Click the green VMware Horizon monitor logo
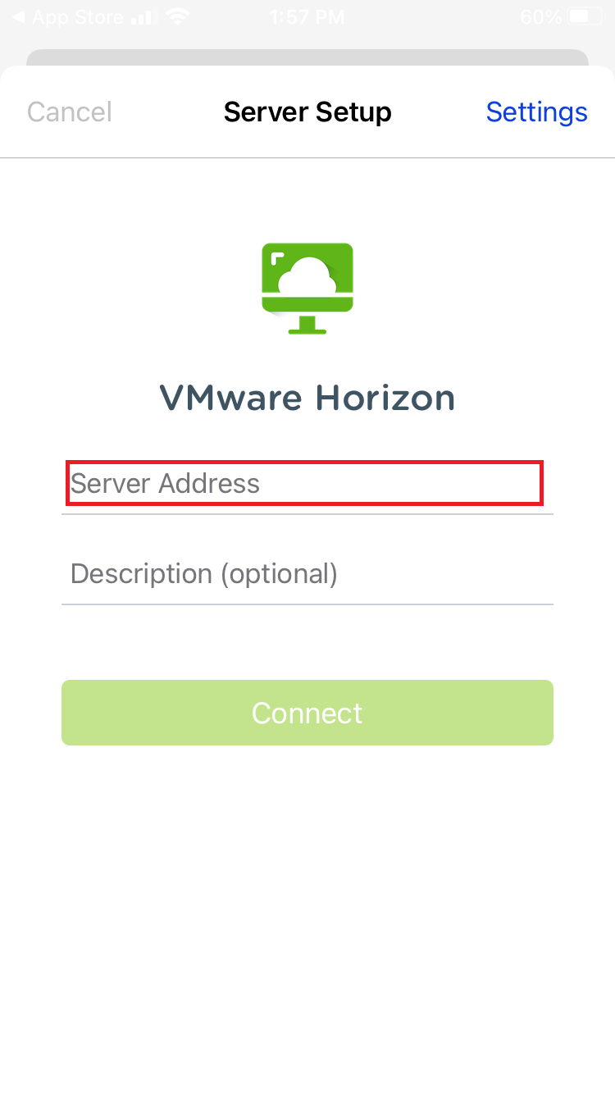The width and height of the screenshot is (615, 1094). click(307, 288)
